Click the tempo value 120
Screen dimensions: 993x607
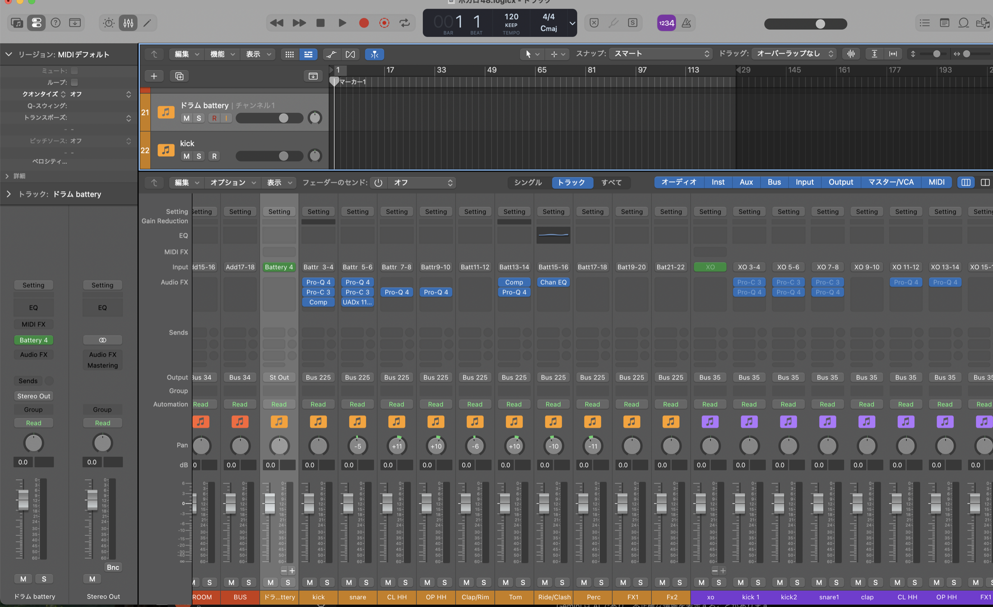tap(511, 17)
